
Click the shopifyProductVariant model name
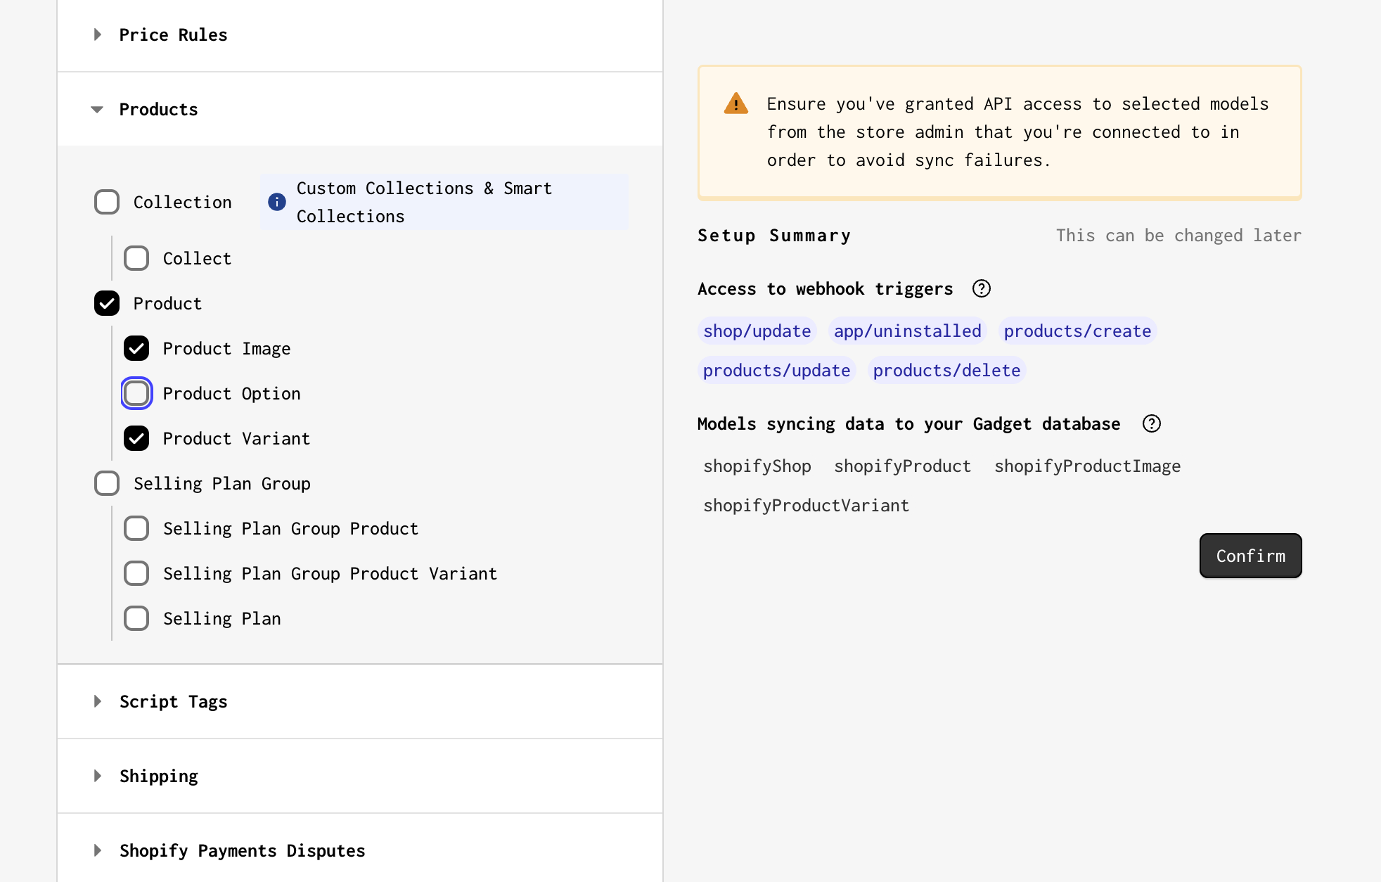[807, 505]
